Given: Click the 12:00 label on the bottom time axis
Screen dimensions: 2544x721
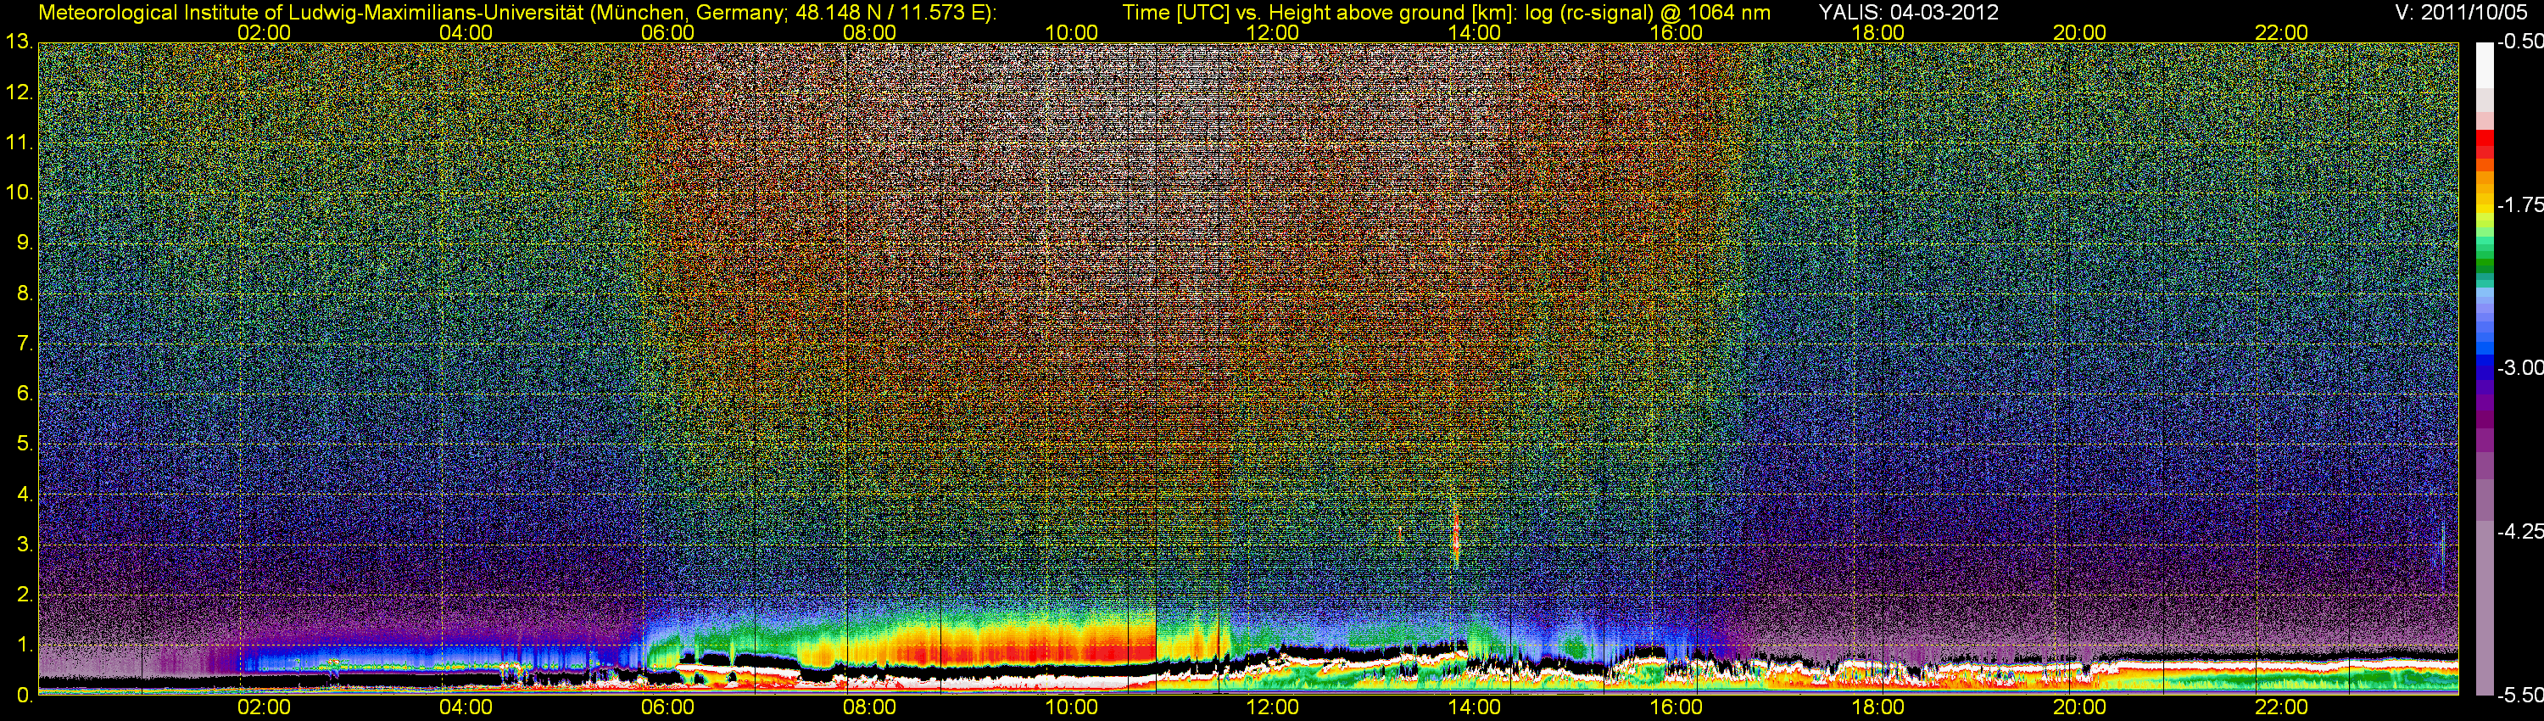Looking at the screenshot, I should [x=1272, y=708].
